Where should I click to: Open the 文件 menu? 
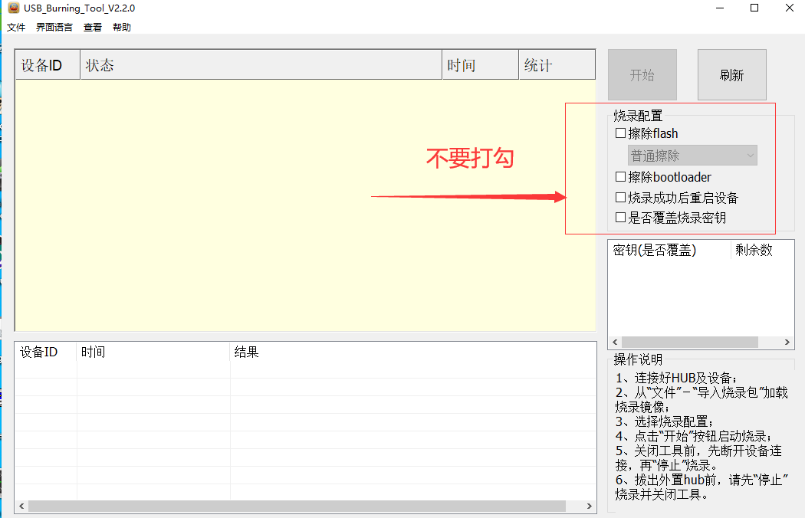16,28
